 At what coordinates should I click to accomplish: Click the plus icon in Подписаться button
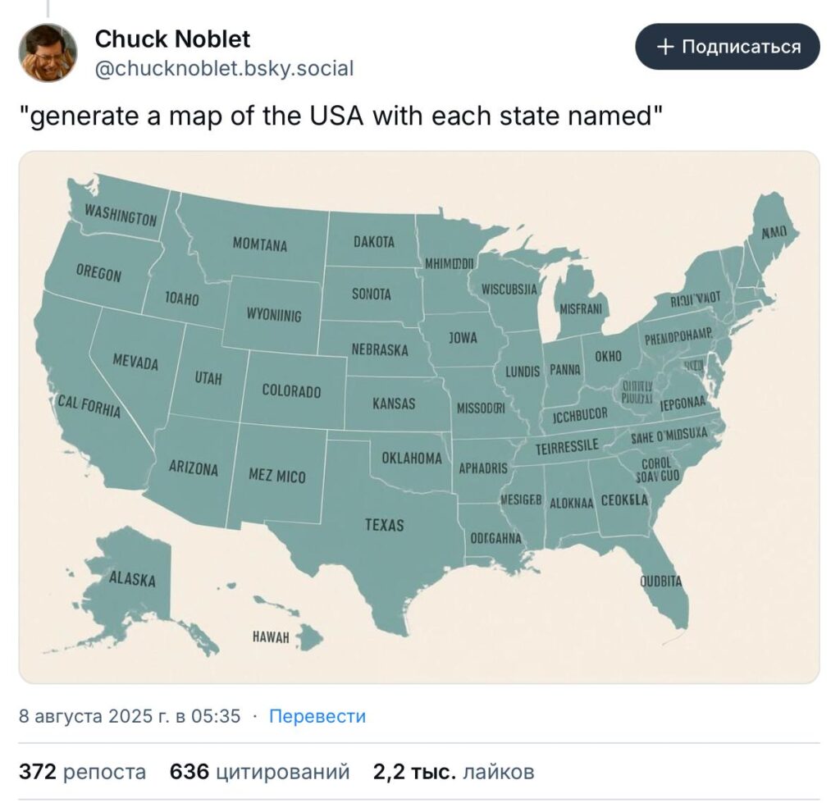[664, 47]
